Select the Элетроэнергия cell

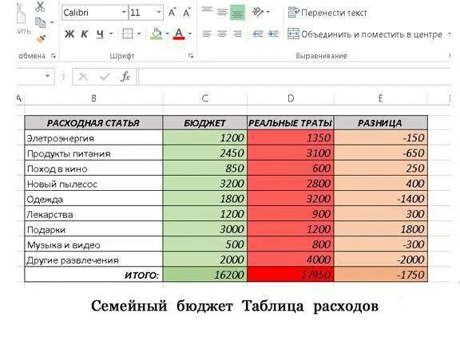coord(93,138)
